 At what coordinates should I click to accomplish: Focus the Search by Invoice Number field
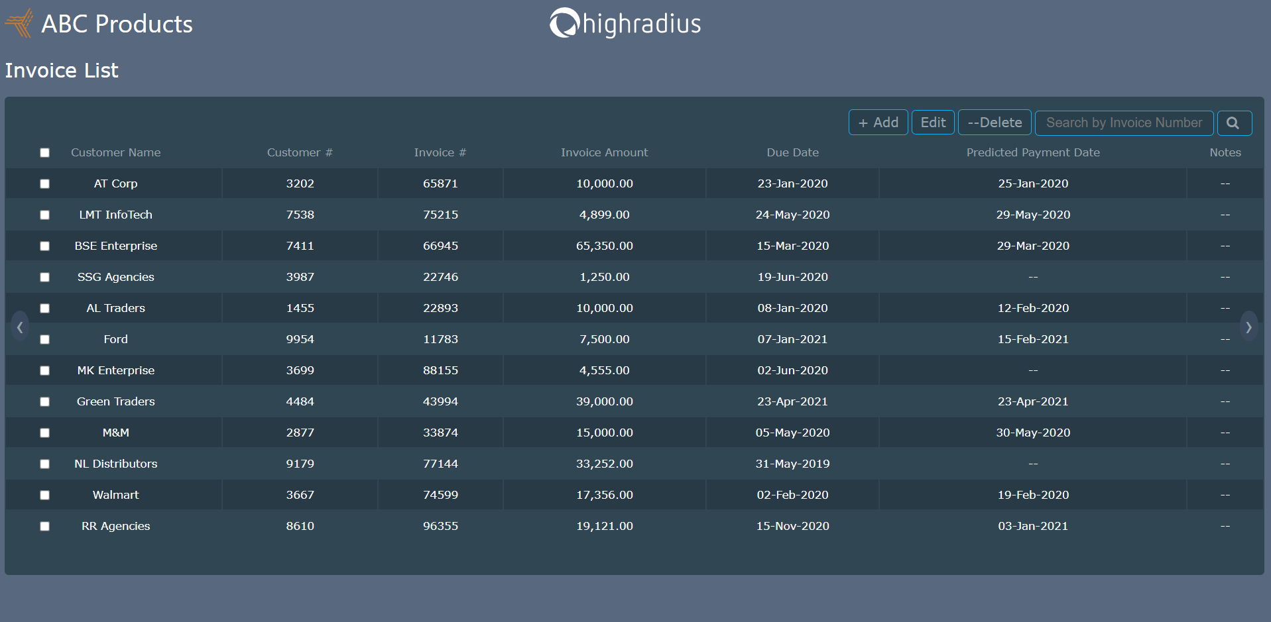pos(1124,123)
